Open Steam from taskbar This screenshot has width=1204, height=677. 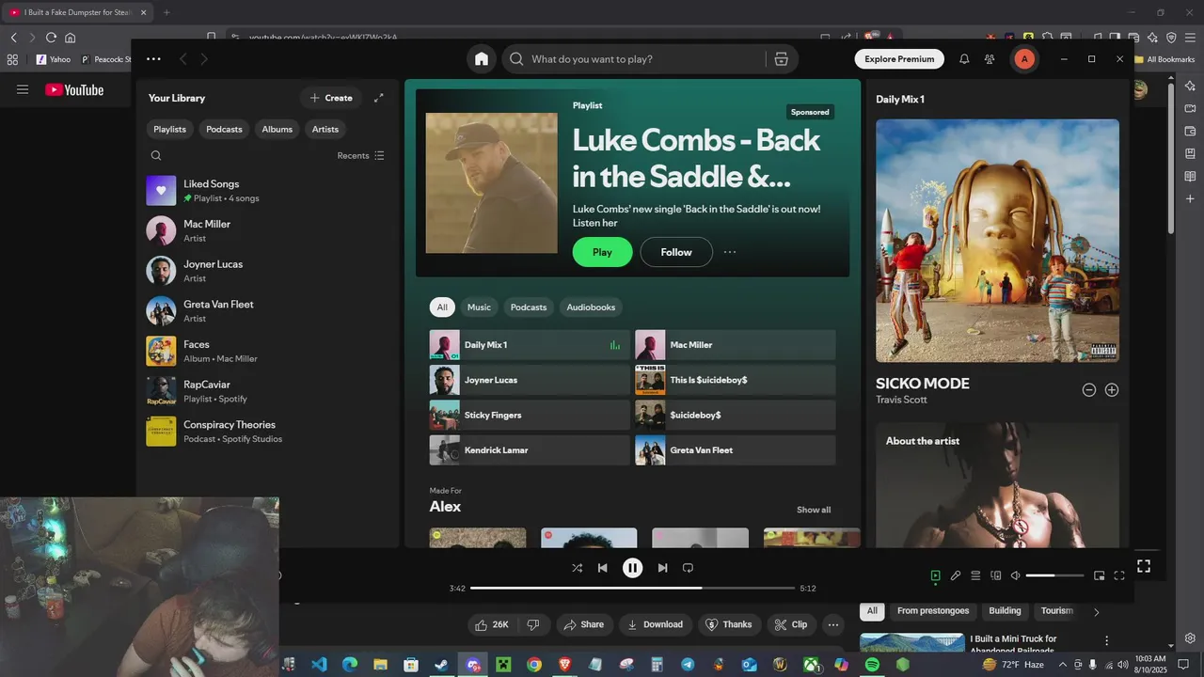coord(441,665)
